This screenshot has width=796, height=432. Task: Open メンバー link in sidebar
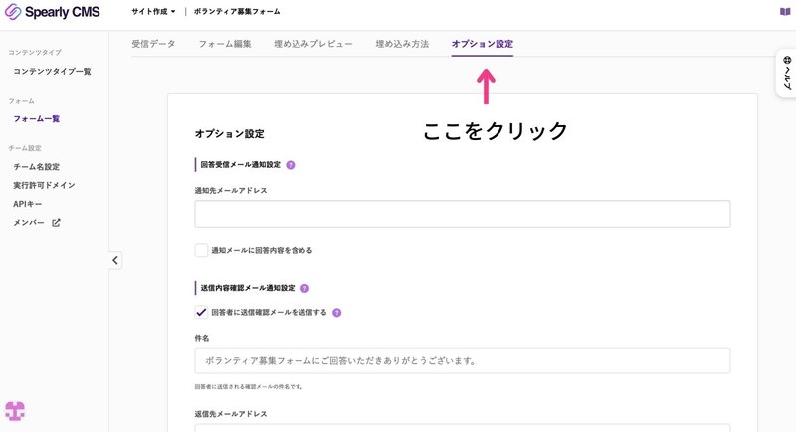(29, 222)
